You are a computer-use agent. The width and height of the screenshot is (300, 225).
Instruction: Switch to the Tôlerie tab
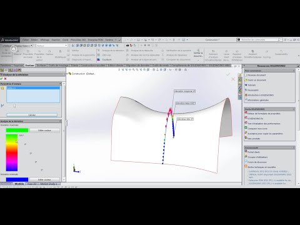(74, 66)
